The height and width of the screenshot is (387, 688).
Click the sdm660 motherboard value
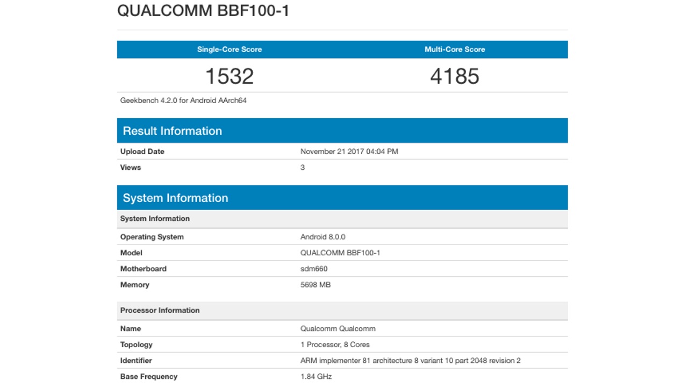pyautogui.click(x=314, y=269)
